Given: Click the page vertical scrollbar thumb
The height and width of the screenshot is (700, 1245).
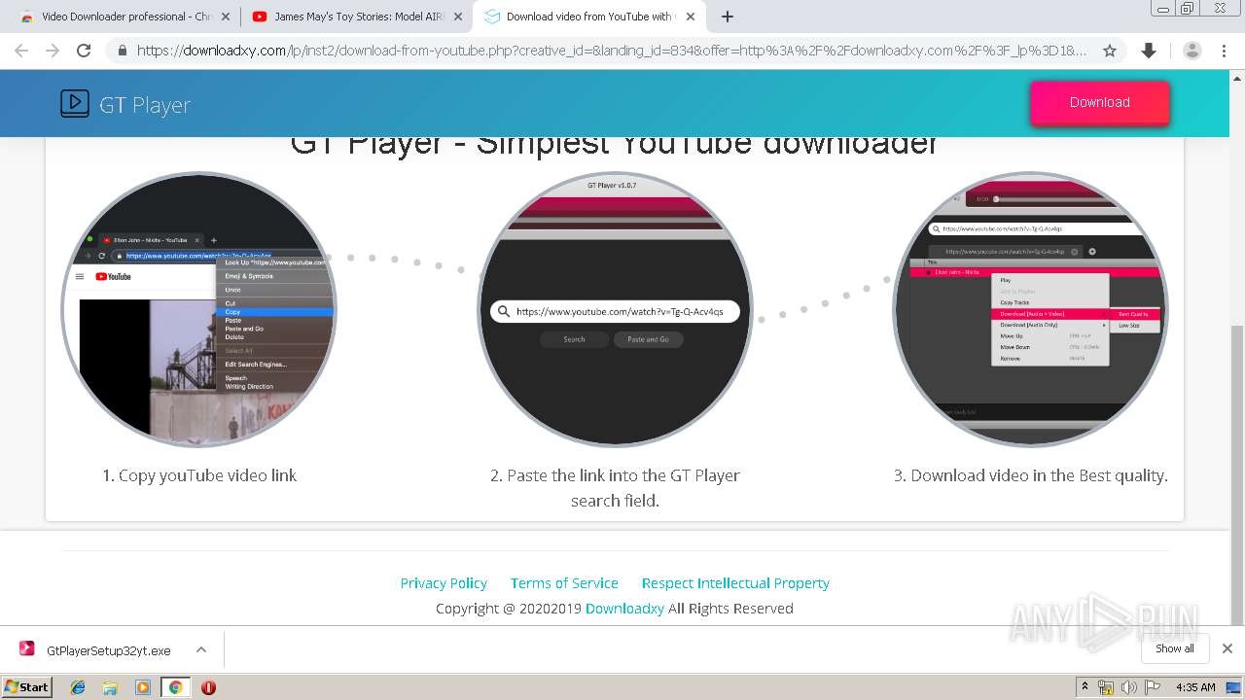Looking at the screenshot, I should tap(1237, 474).
